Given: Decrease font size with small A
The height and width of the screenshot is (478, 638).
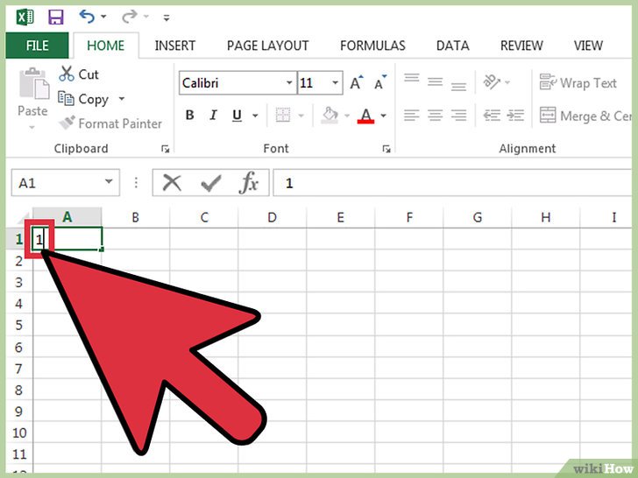Looking at the screenshot, I should click(x=380, y=83).
